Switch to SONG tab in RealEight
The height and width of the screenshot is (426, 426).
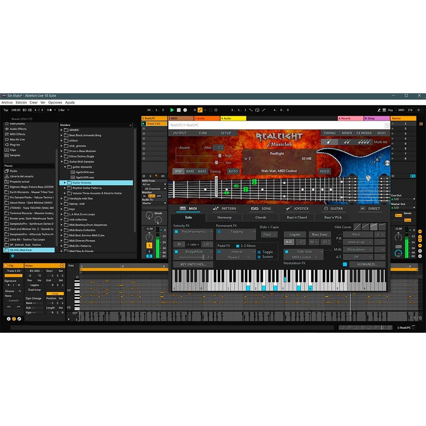(261, 209)
